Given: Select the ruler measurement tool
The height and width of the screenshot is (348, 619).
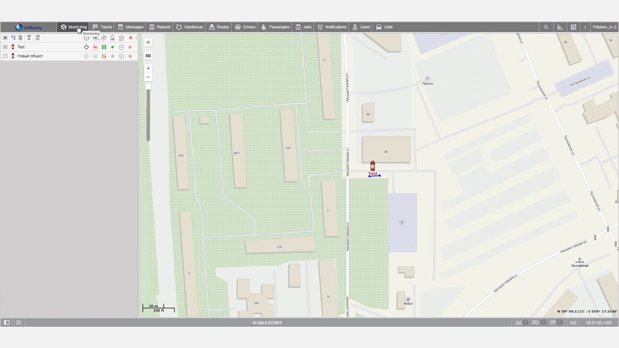Looking at the screenshot, I should [x=560, y=27].
